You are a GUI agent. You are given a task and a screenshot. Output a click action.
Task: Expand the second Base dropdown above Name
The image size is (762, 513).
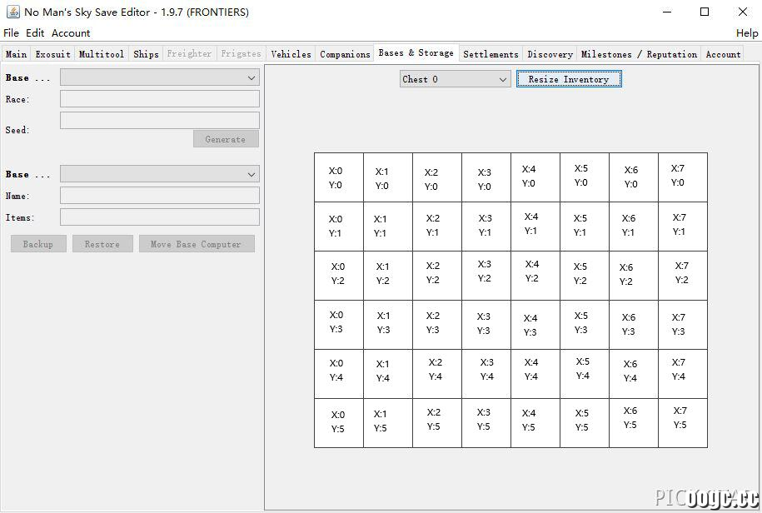[159, 174]
